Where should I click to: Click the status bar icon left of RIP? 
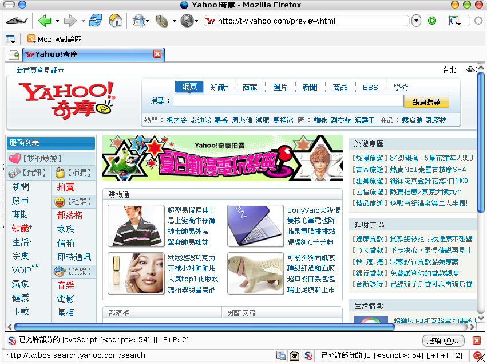[x=281, y=355]
